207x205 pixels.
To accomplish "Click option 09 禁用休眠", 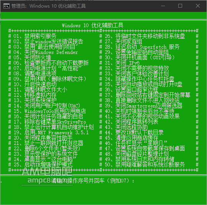I will (50, 79).
